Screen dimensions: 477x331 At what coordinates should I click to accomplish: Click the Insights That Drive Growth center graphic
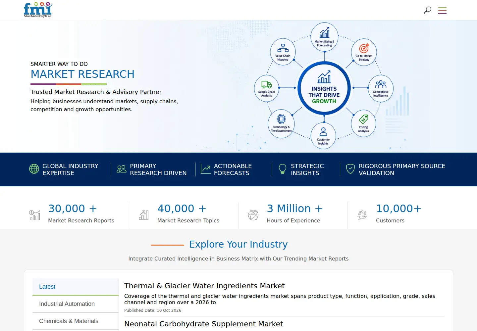coord(324,88)
